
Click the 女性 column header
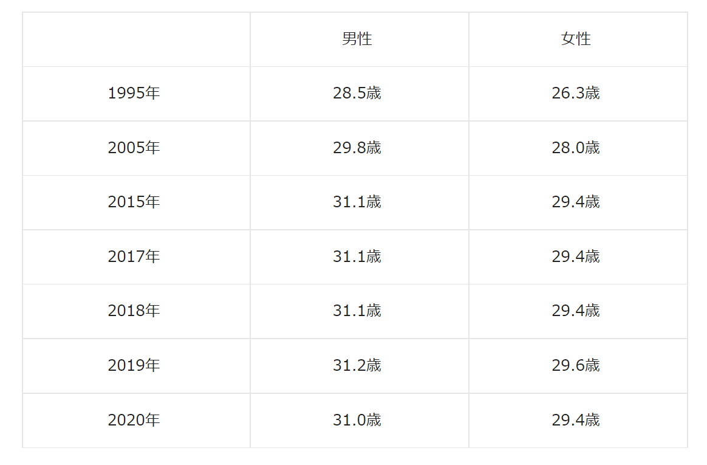pyautogui.click(x=576, y=39)
